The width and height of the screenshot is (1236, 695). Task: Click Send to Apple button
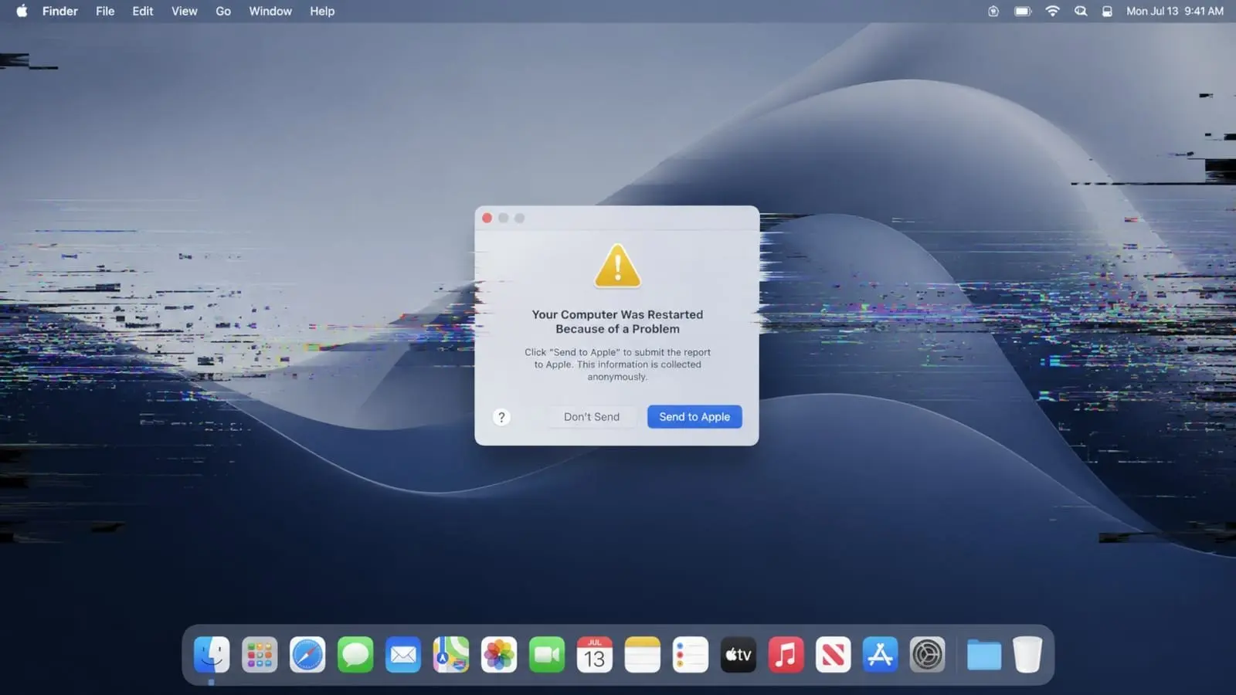click(x=694, y=417)
